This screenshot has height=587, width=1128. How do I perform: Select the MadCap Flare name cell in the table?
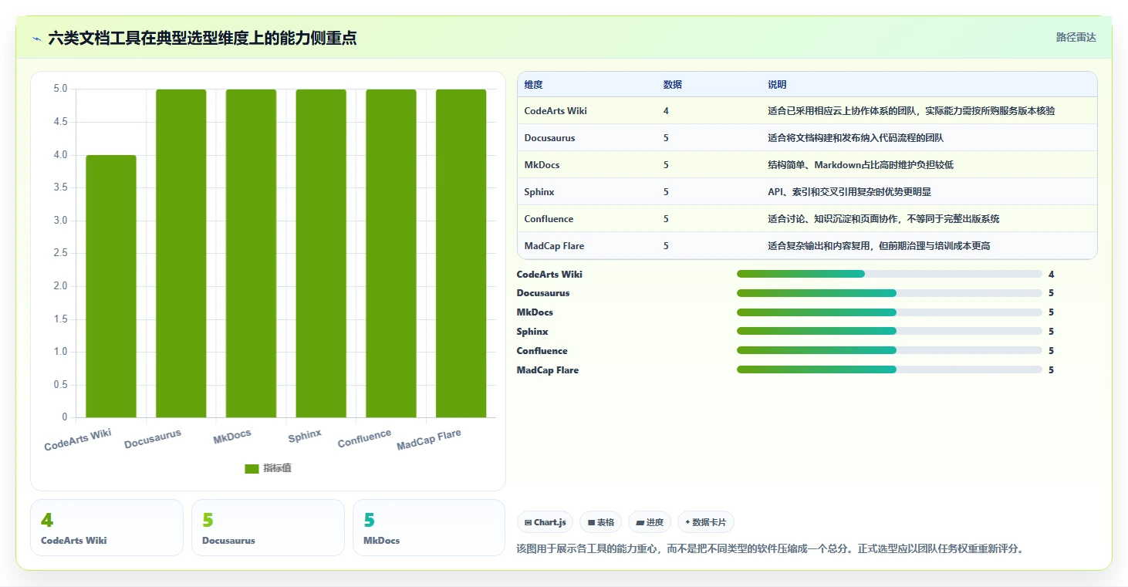pyautogui.click(x=554, y=246)
